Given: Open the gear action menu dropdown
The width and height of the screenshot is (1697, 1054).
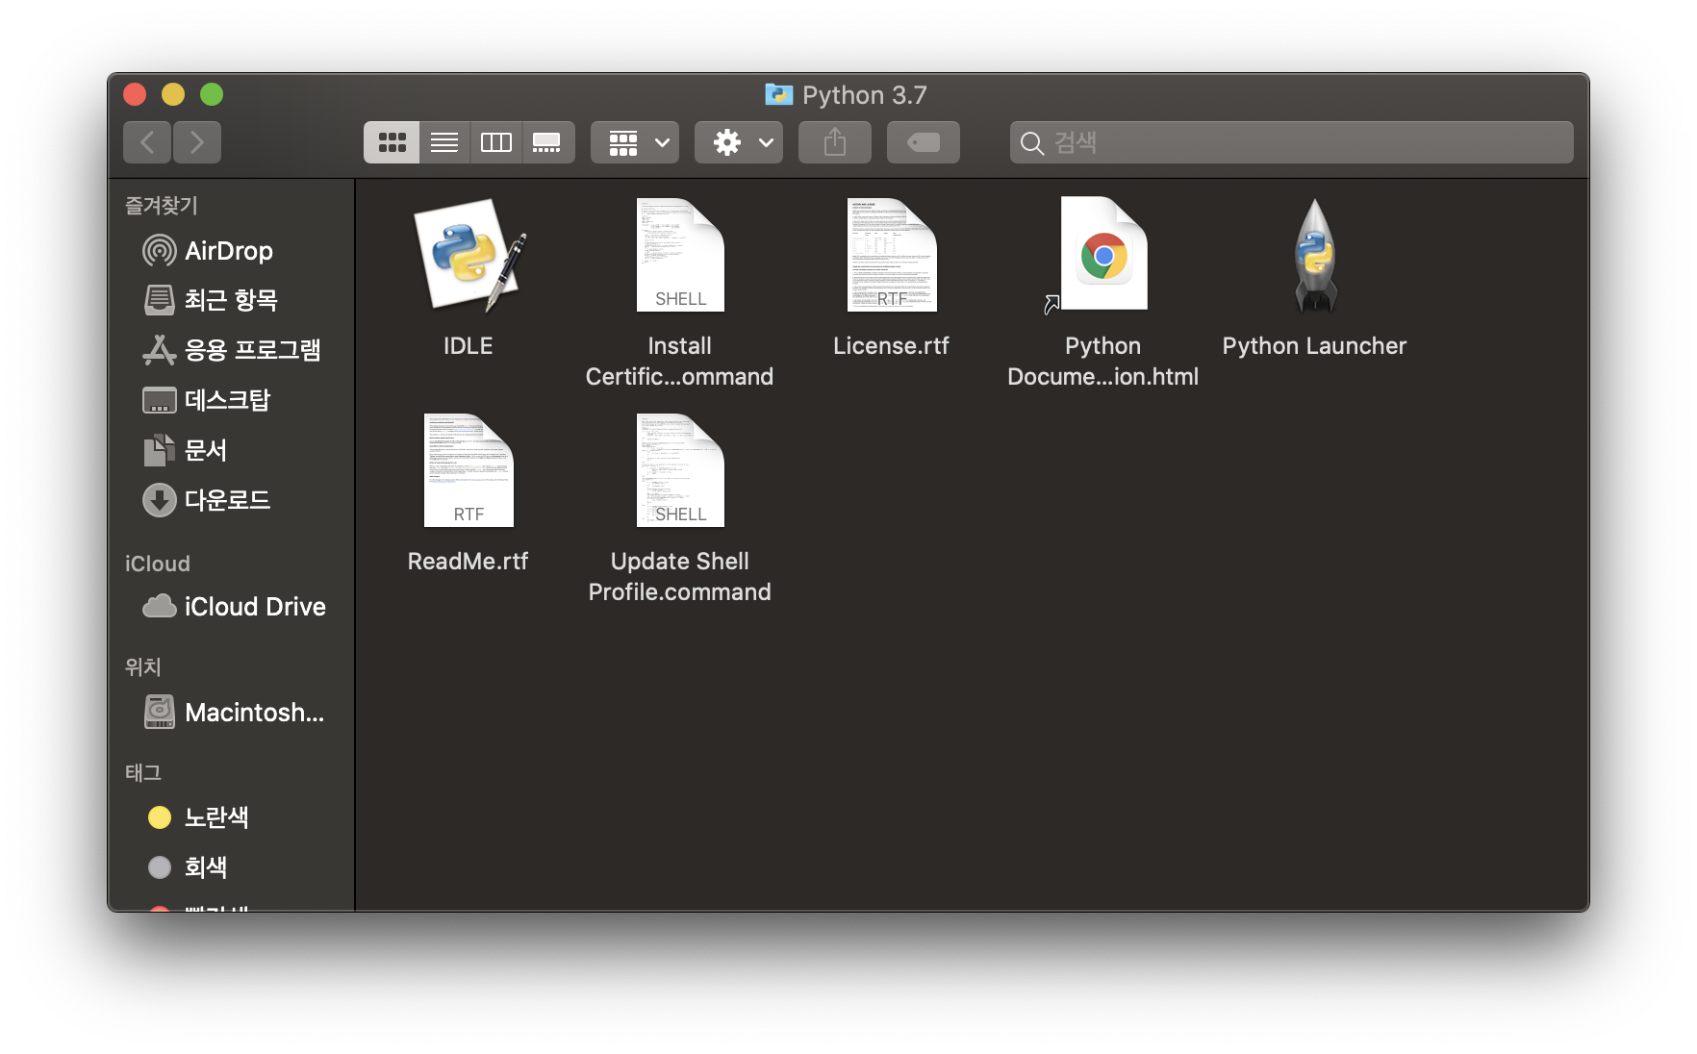Looking at the screenshot, I should [x=739, y=142].
